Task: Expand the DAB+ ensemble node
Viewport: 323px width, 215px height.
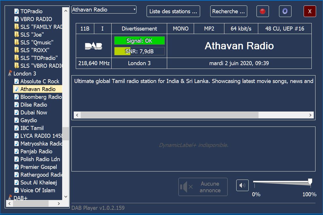Action: (21, 198)
